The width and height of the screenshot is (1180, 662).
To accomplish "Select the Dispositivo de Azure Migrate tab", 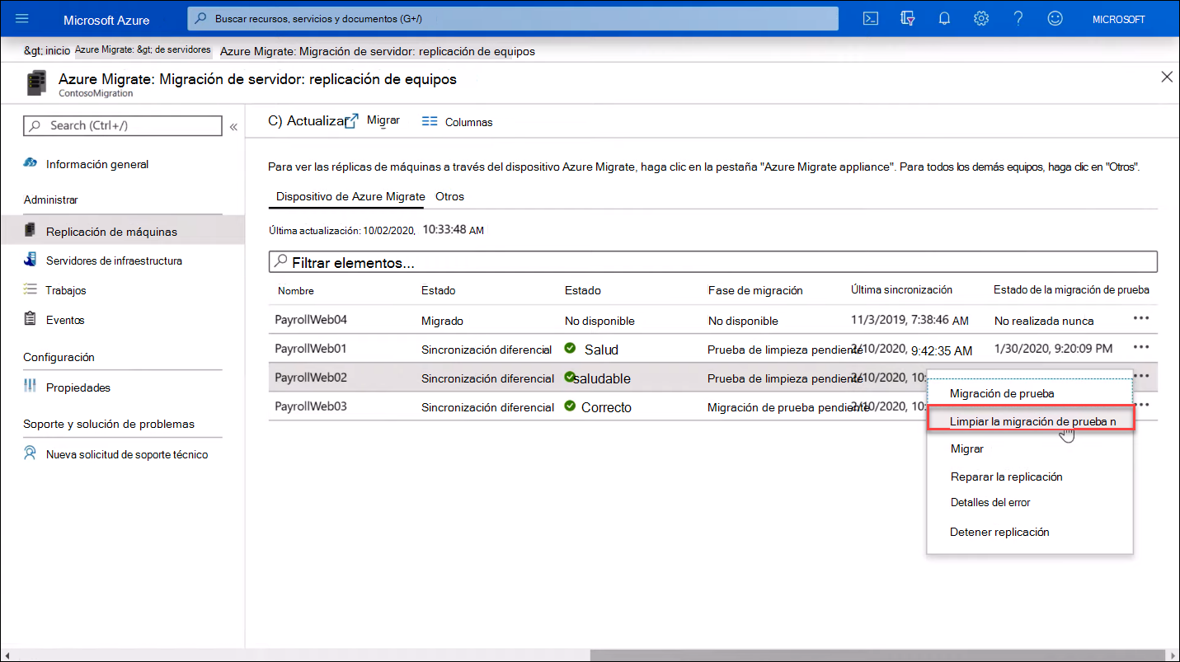I will pos(350,196).
